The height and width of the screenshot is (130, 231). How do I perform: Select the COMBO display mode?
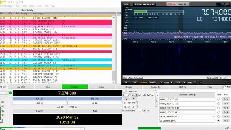[152, 82]
